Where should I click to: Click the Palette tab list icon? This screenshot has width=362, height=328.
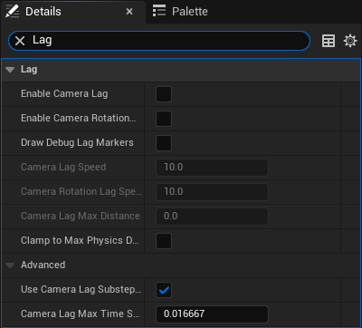(x=159, y=11)
